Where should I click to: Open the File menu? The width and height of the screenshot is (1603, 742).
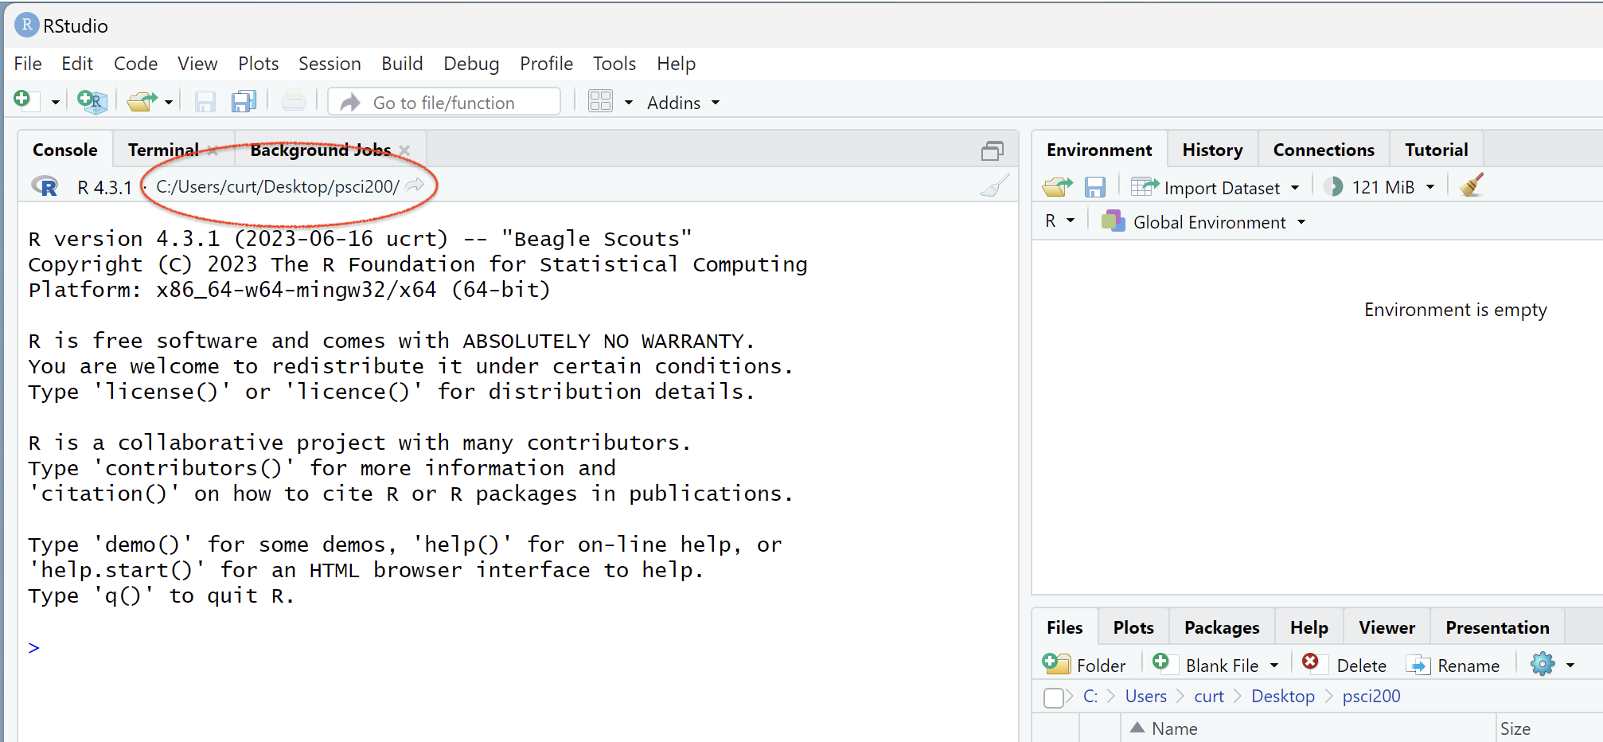pyautogui.click(x=28, y=64)
